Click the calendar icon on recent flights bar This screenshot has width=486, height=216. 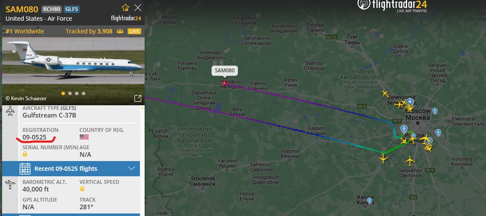[25, 169]
